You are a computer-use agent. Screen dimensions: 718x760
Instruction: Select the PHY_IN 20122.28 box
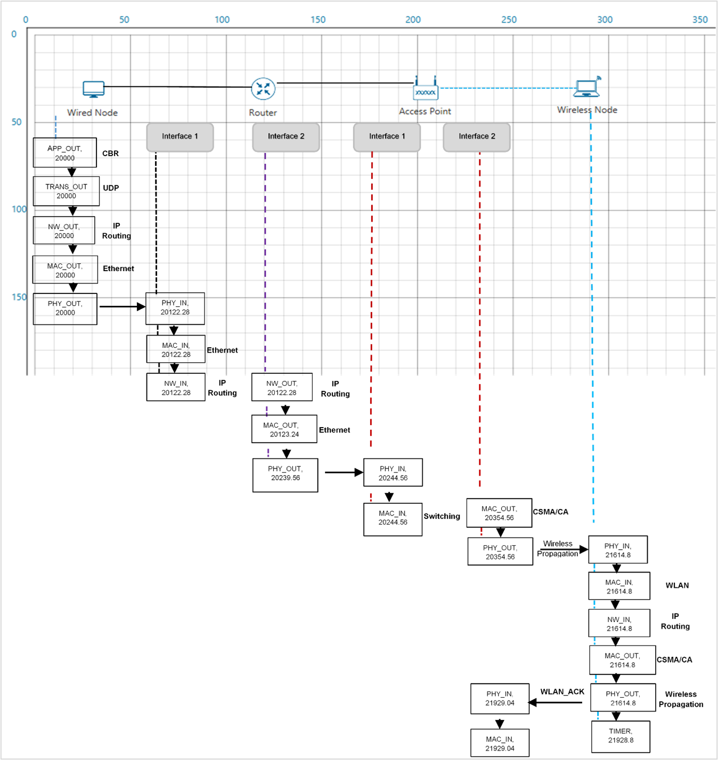pos(175,308)
